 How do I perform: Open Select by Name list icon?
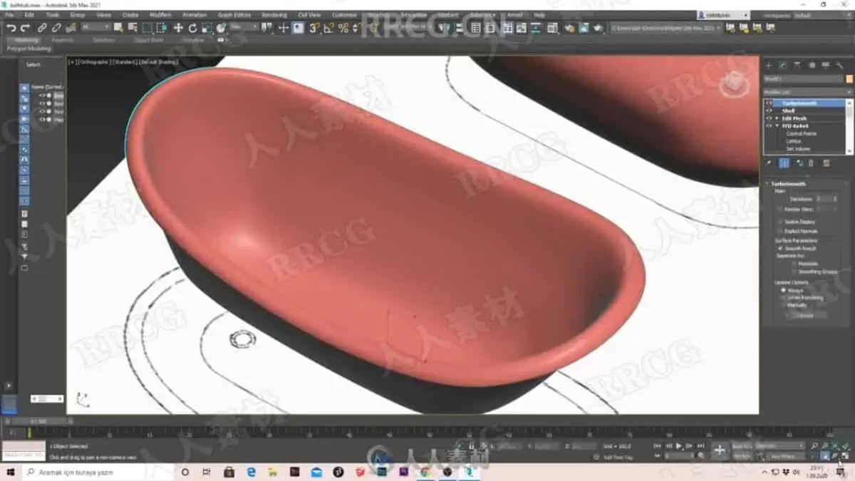[x=132, y=28]
